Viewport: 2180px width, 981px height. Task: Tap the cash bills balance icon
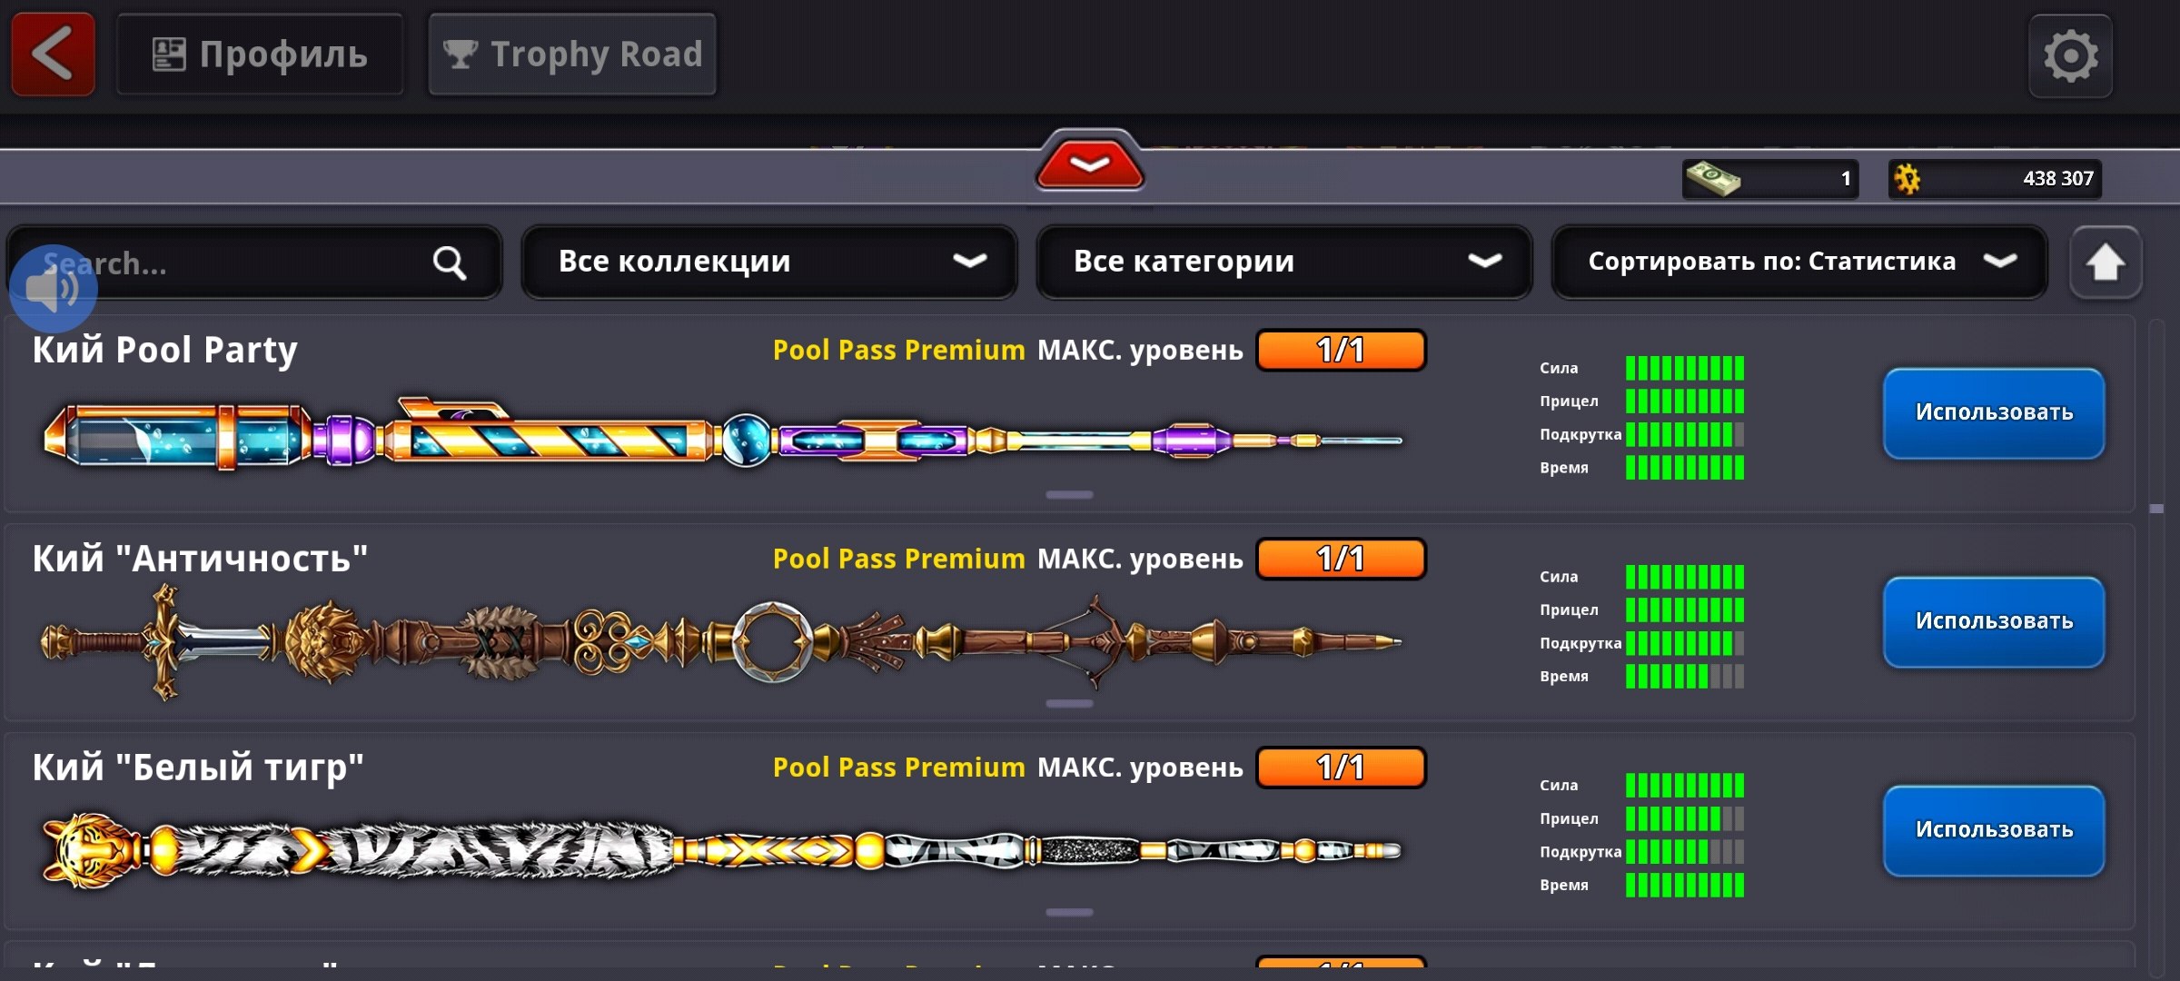coord(1712,178)
